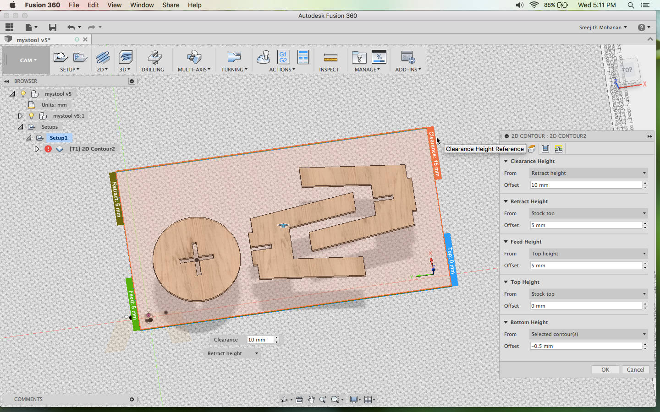Click the Add-Ins scripts icon
Image resolution: width=660 pixels, height=412 pixels.
[408, 57]
